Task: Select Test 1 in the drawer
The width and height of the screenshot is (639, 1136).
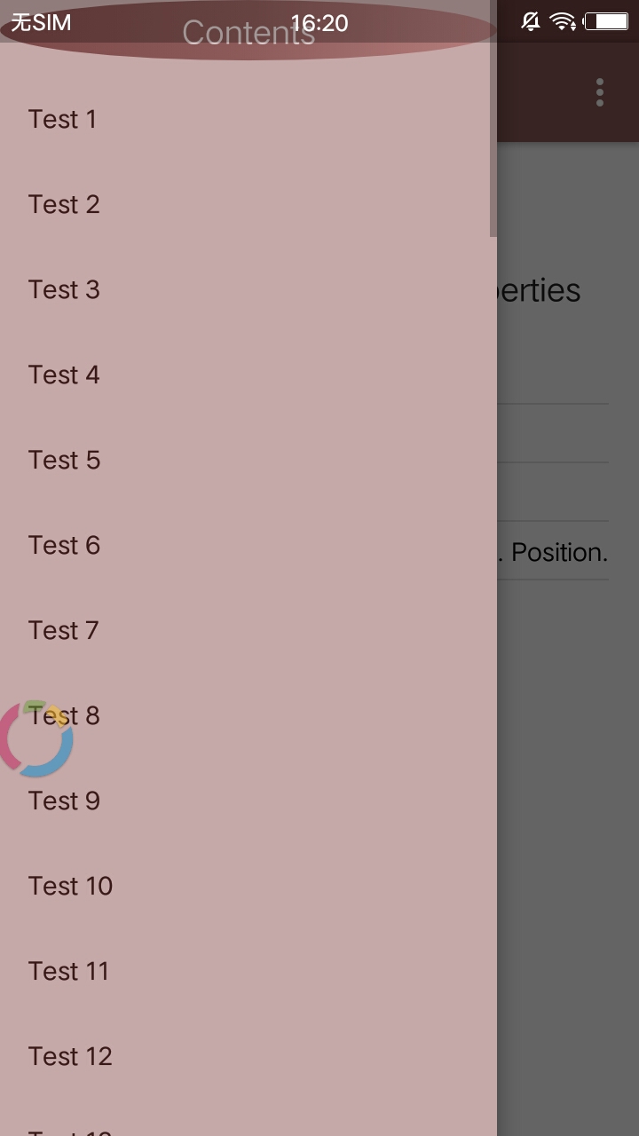Action: tap(248, 119)
